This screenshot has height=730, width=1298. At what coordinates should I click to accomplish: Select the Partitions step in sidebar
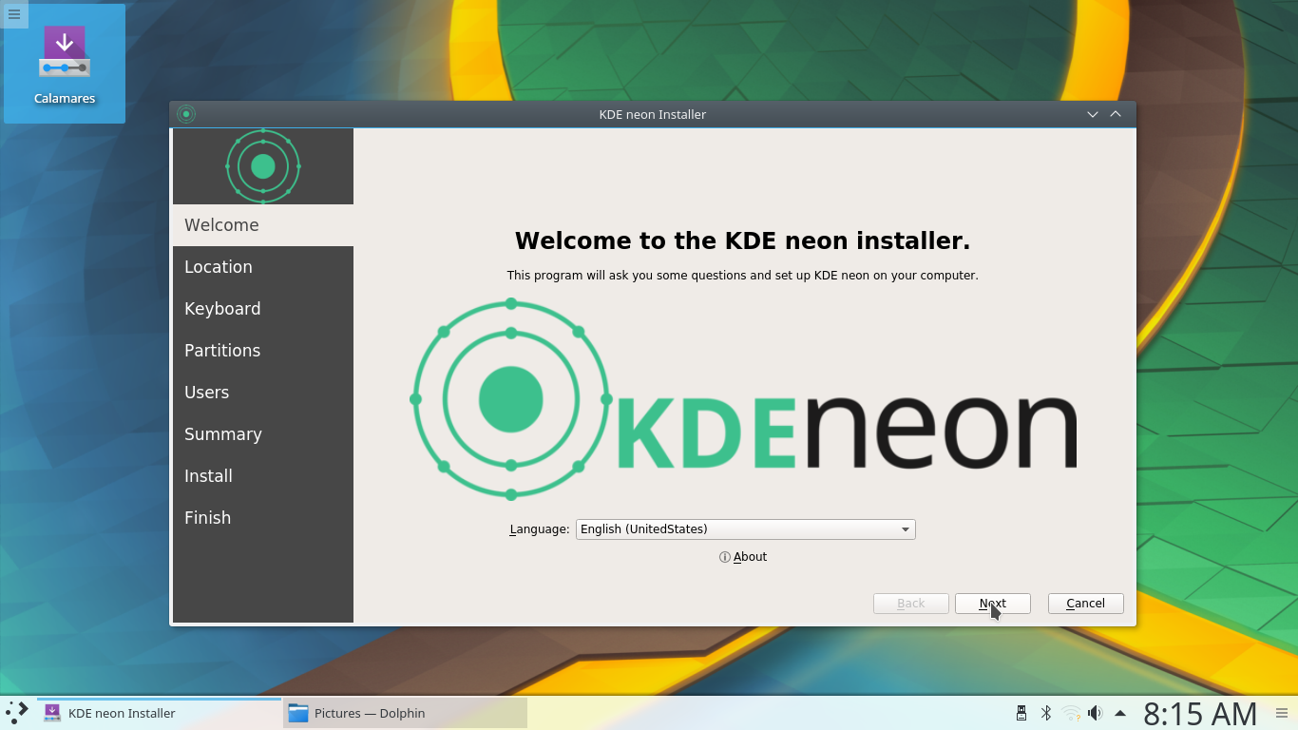coord(263,351)
